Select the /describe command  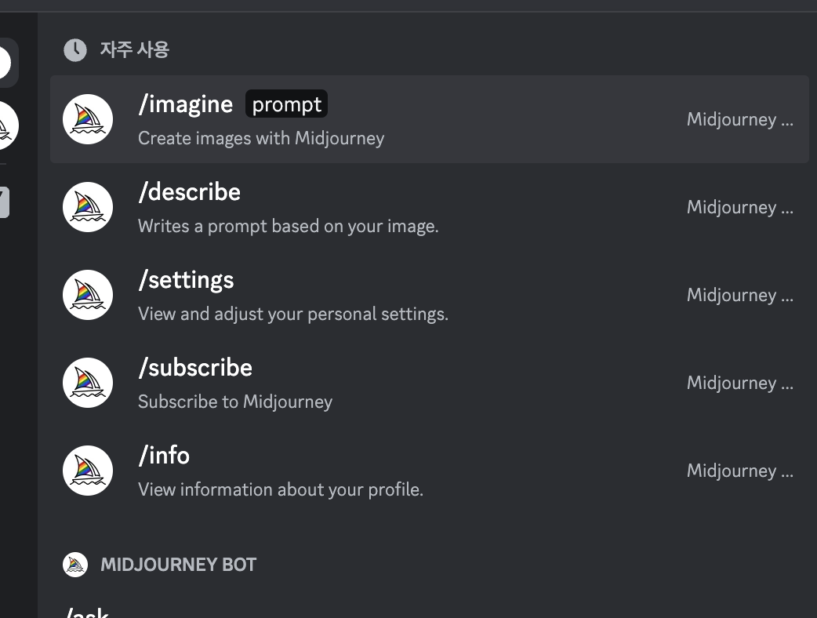click(x=430, y=207)
